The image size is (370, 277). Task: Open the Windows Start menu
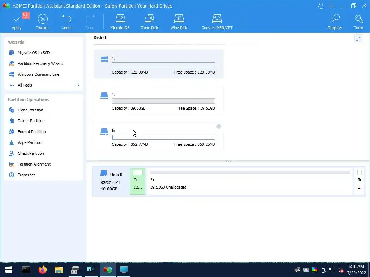[x=9, y=270]
